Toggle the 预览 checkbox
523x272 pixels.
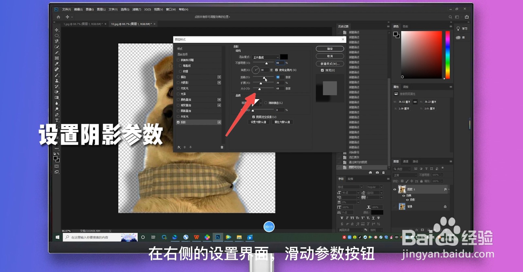click(322, 70)
